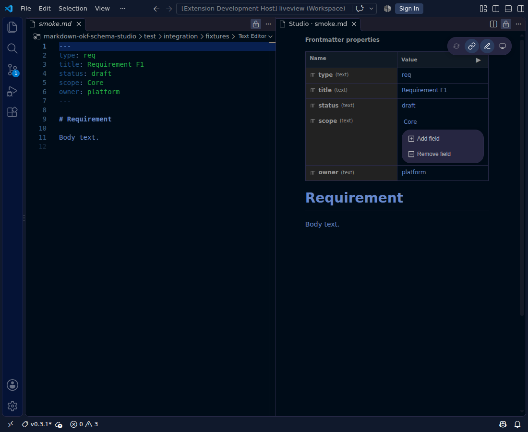528x432 pixels.
Task: Click the refresh icon in Studio toolbar
Action: click(x=456, y=46)
